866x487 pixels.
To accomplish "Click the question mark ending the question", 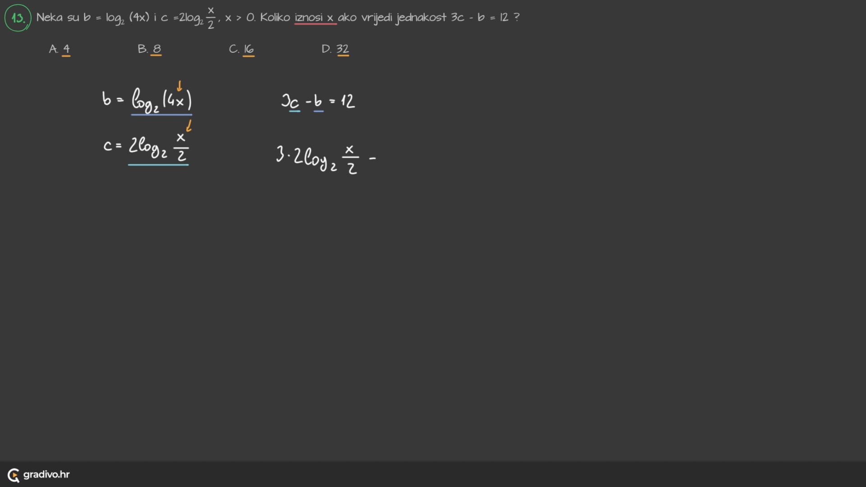I will pos(517,17).
